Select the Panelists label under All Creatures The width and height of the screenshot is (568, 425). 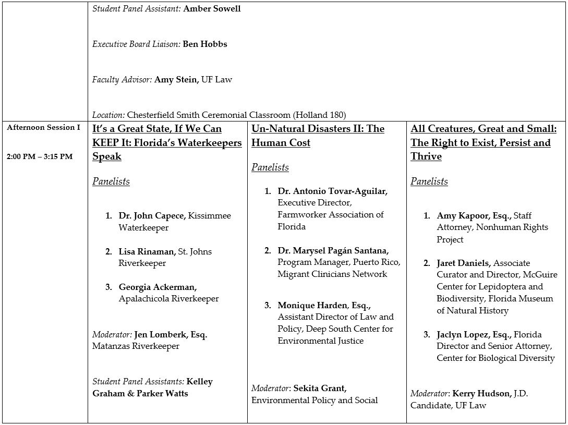(x=429, y=181)
